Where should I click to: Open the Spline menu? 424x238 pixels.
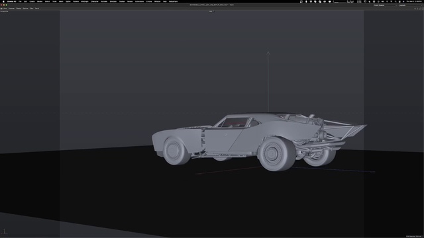(68, 1)
